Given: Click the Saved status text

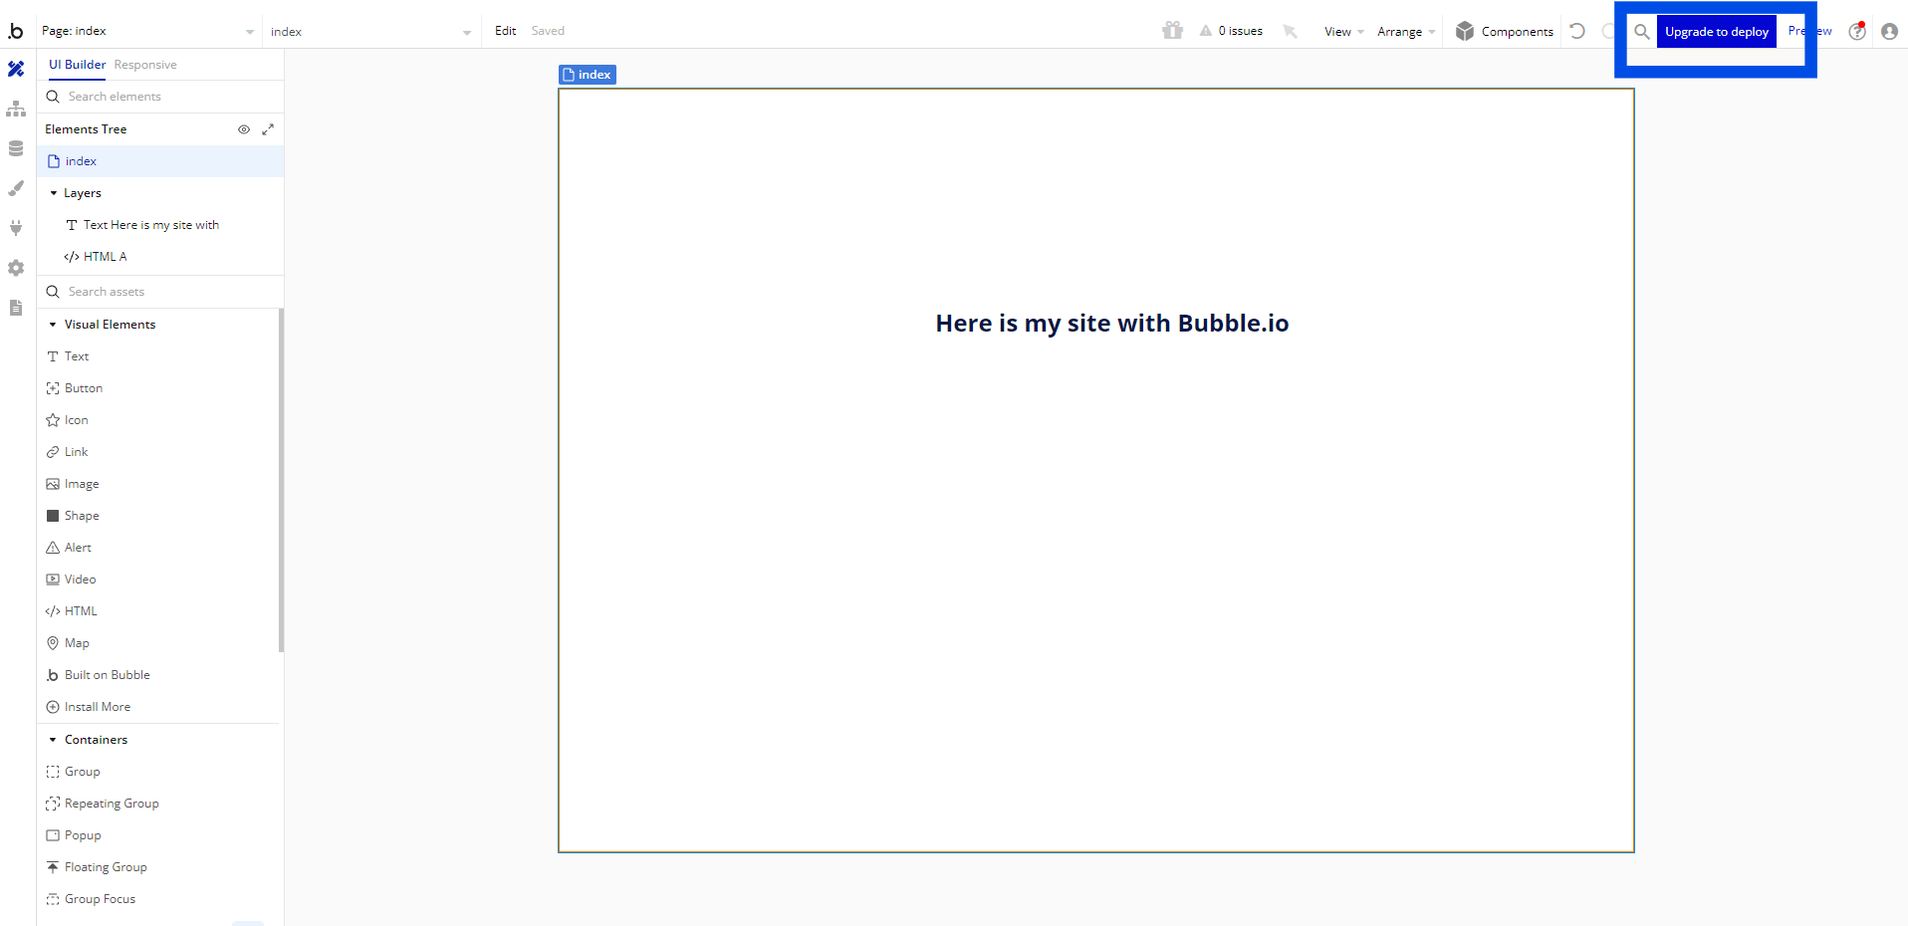Looking at the screenshot, I should pos(548,31).
